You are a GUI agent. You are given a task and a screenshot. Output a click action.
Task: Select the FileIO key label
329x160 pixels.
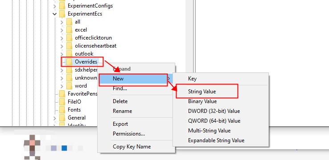[74, 102]
